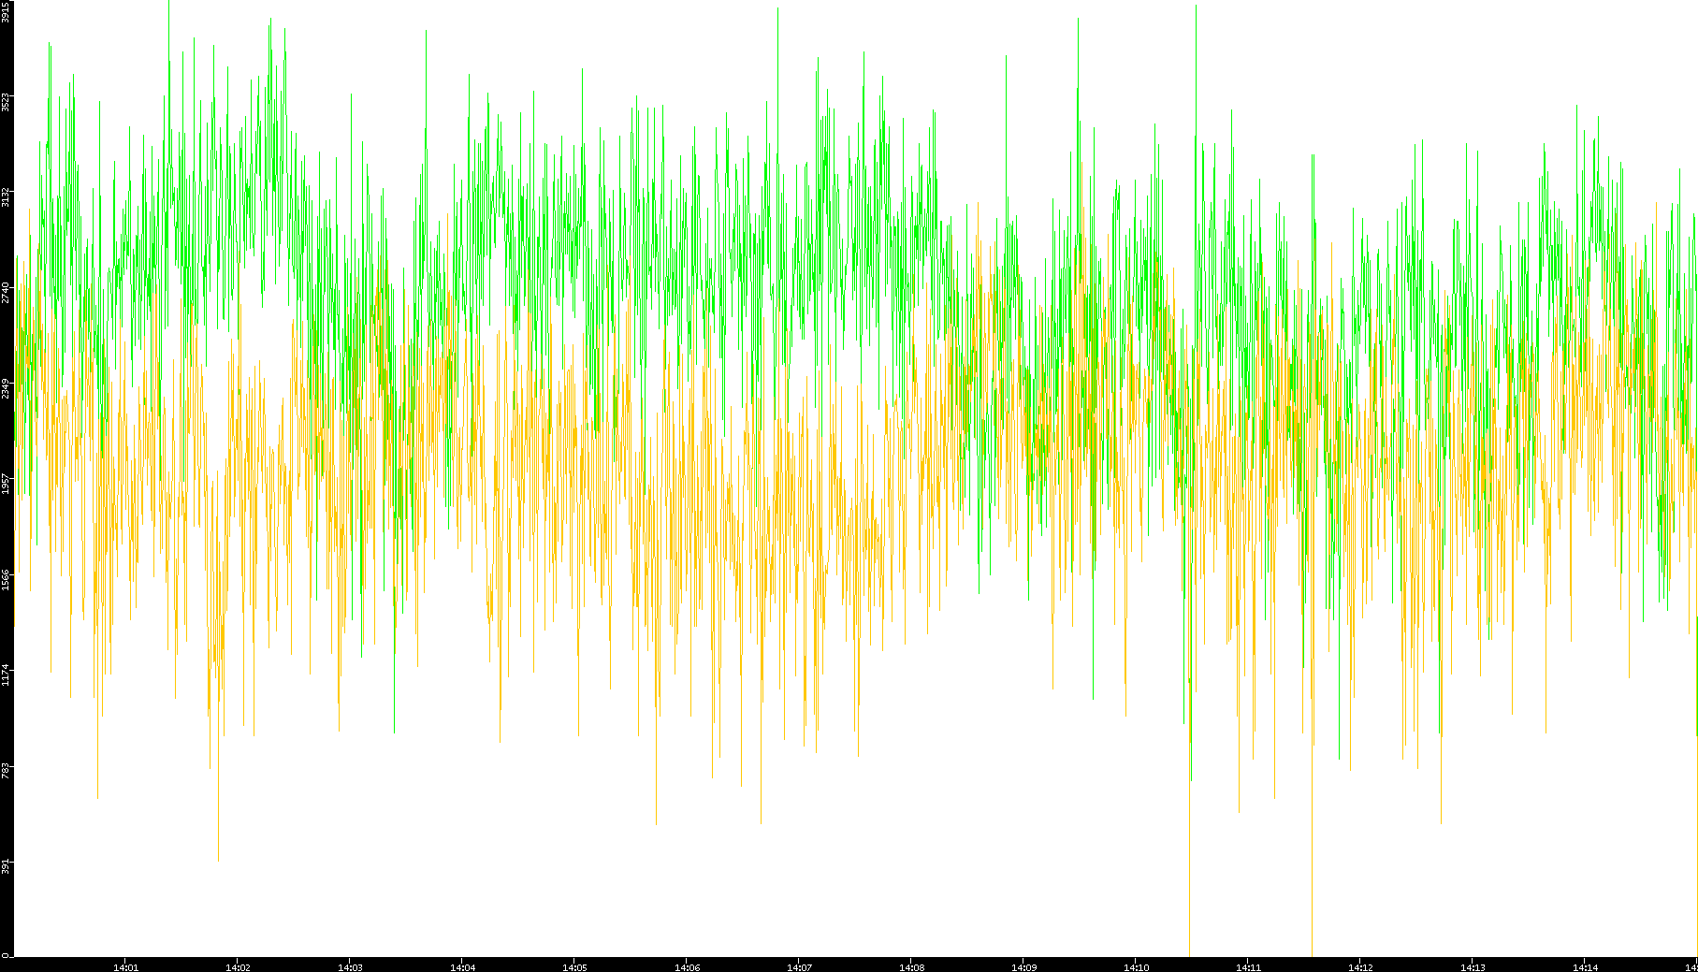This screenshot has height=972, width=1698.
Task: Click the 14:13 time axis label
Action: pos(1473,966)
